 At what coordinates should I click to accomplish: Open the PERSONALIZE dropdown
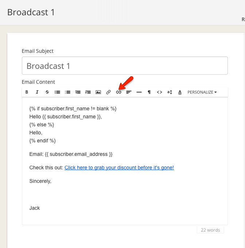[202, 92]
